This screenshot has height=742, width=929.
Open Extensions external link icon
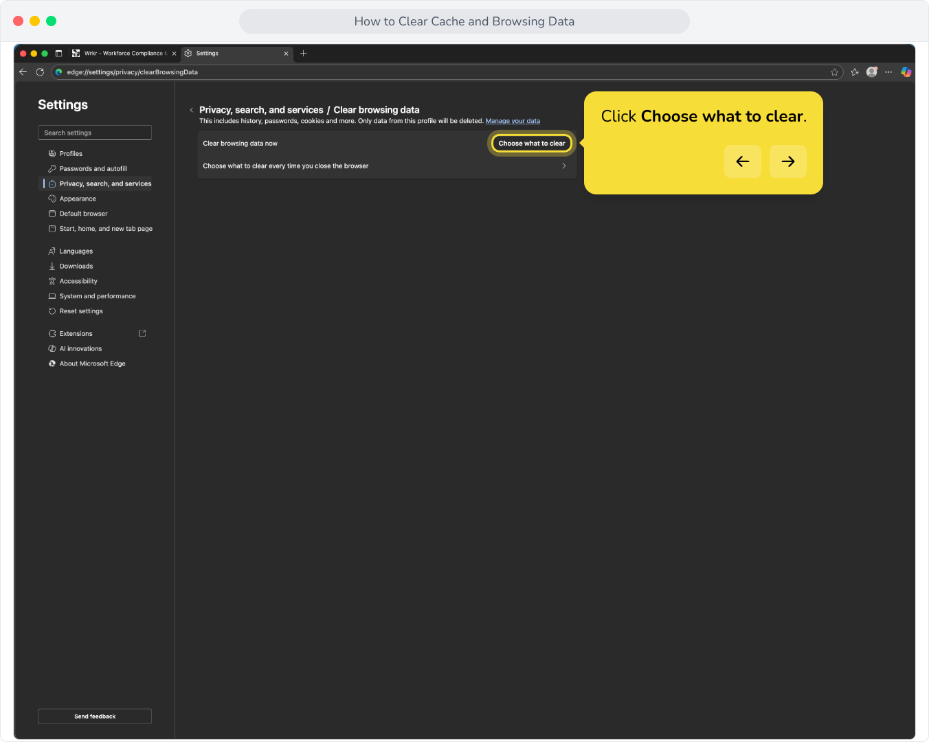click(142, 334)
